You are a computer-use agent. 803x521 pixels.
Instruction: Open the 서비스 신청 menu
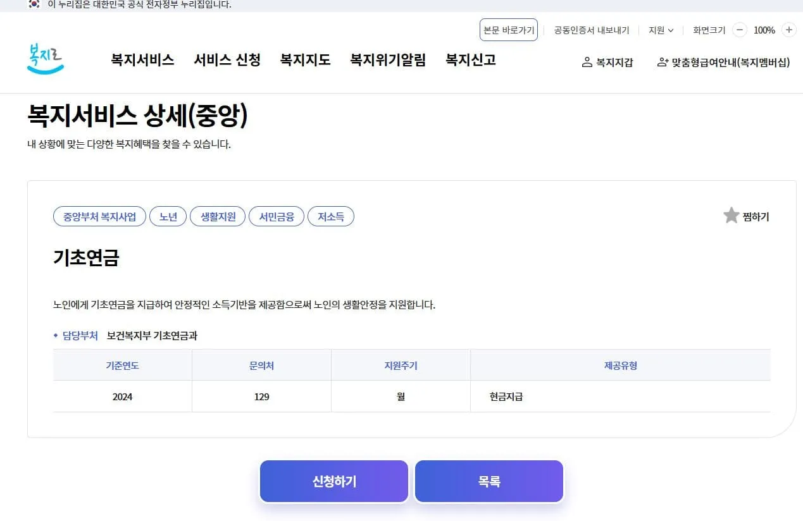(227, 61)
